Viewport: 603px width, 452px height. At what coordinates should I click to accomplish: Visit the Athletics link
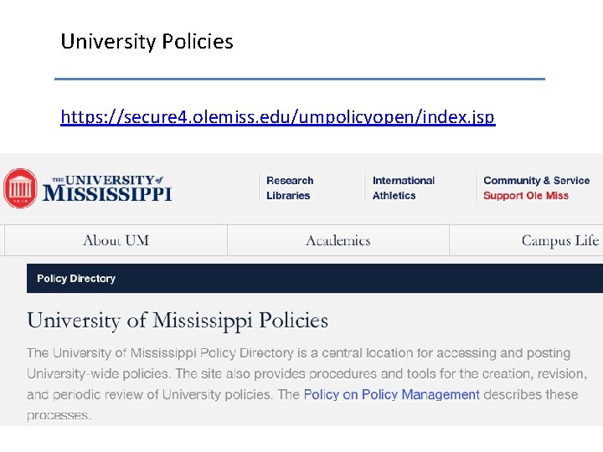pyautogui.click(x=394, y=196)
